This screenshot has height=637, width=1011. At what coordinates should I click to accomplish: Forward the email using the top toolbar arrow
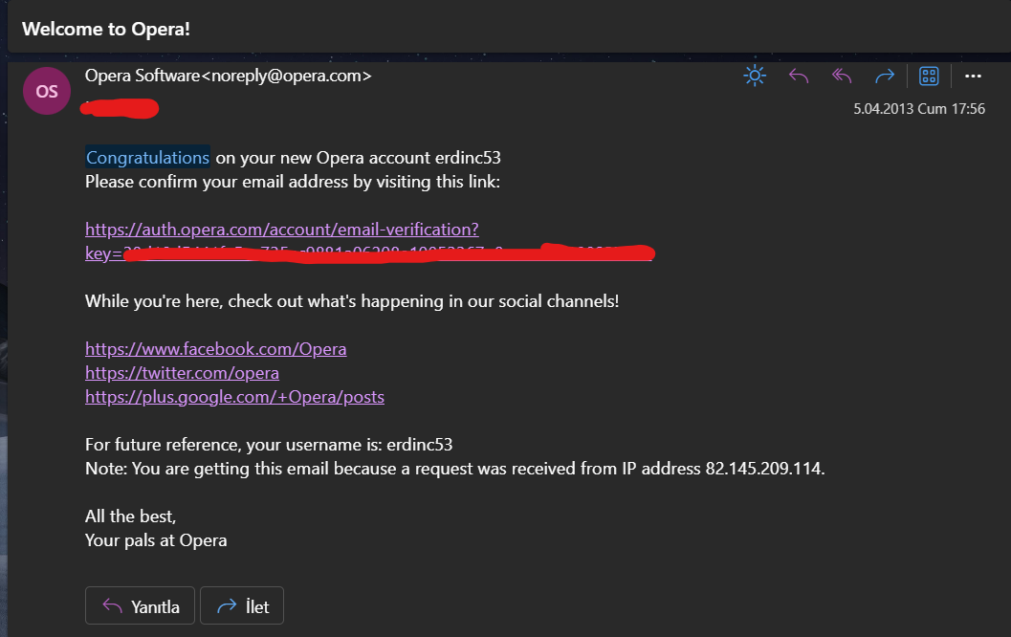tap(885, 77)
